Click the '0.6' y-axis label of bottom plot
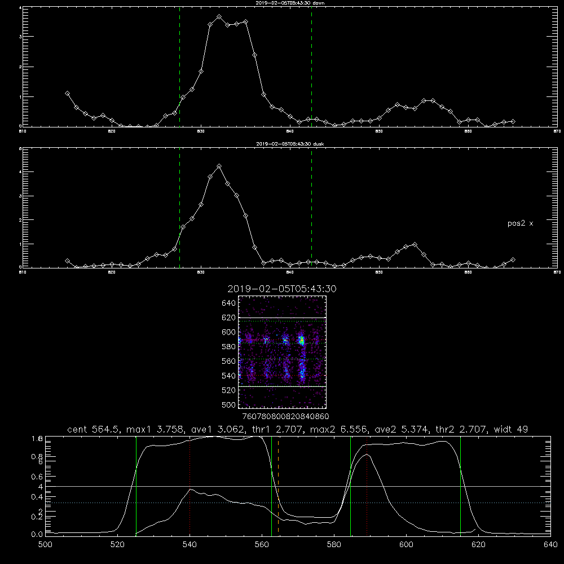 [x=37, y=477]
